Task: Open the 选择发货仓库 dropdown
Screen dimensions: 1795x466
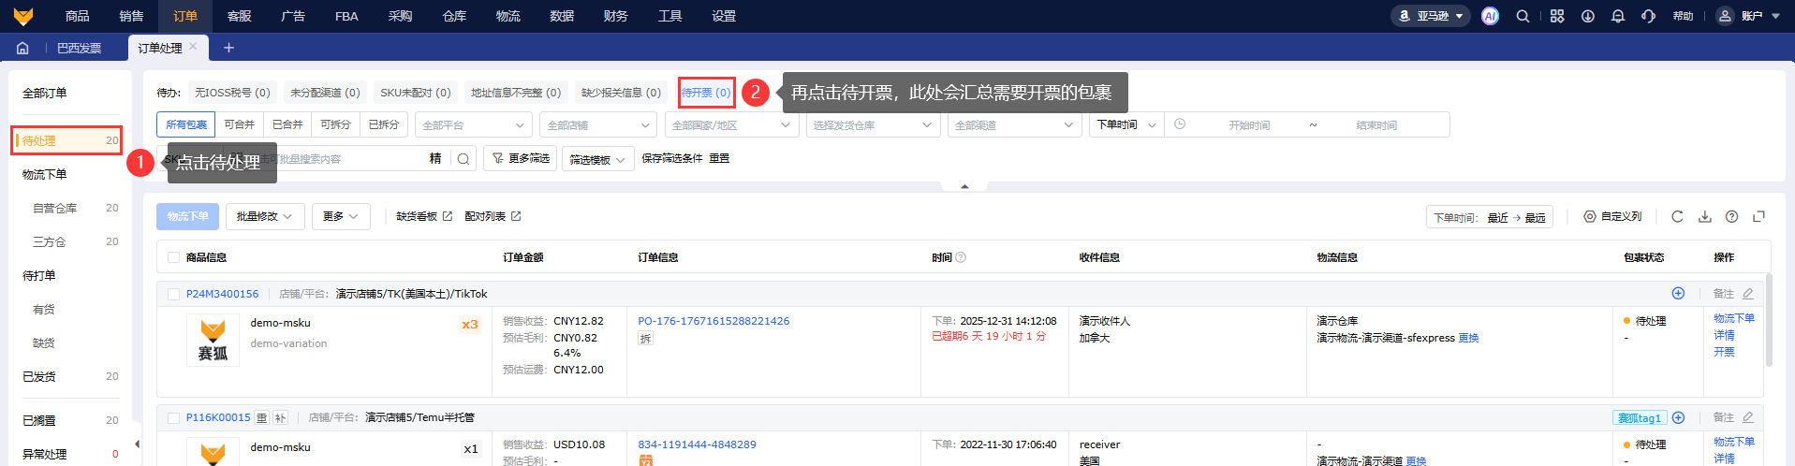Action: click(873, 124)
